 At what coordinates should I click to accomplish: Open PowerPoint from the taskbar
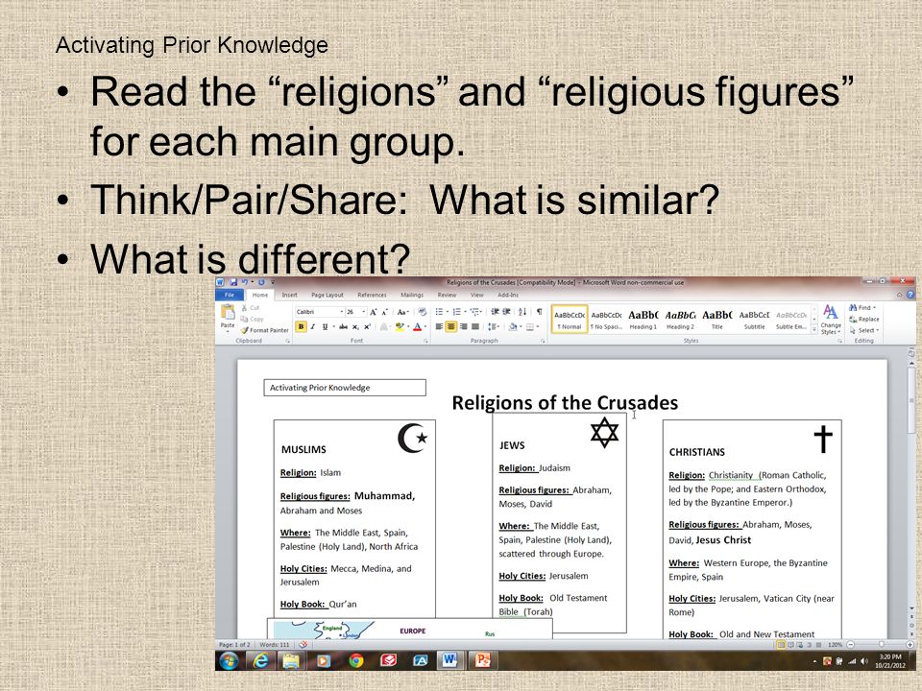(x=482, y=660)
